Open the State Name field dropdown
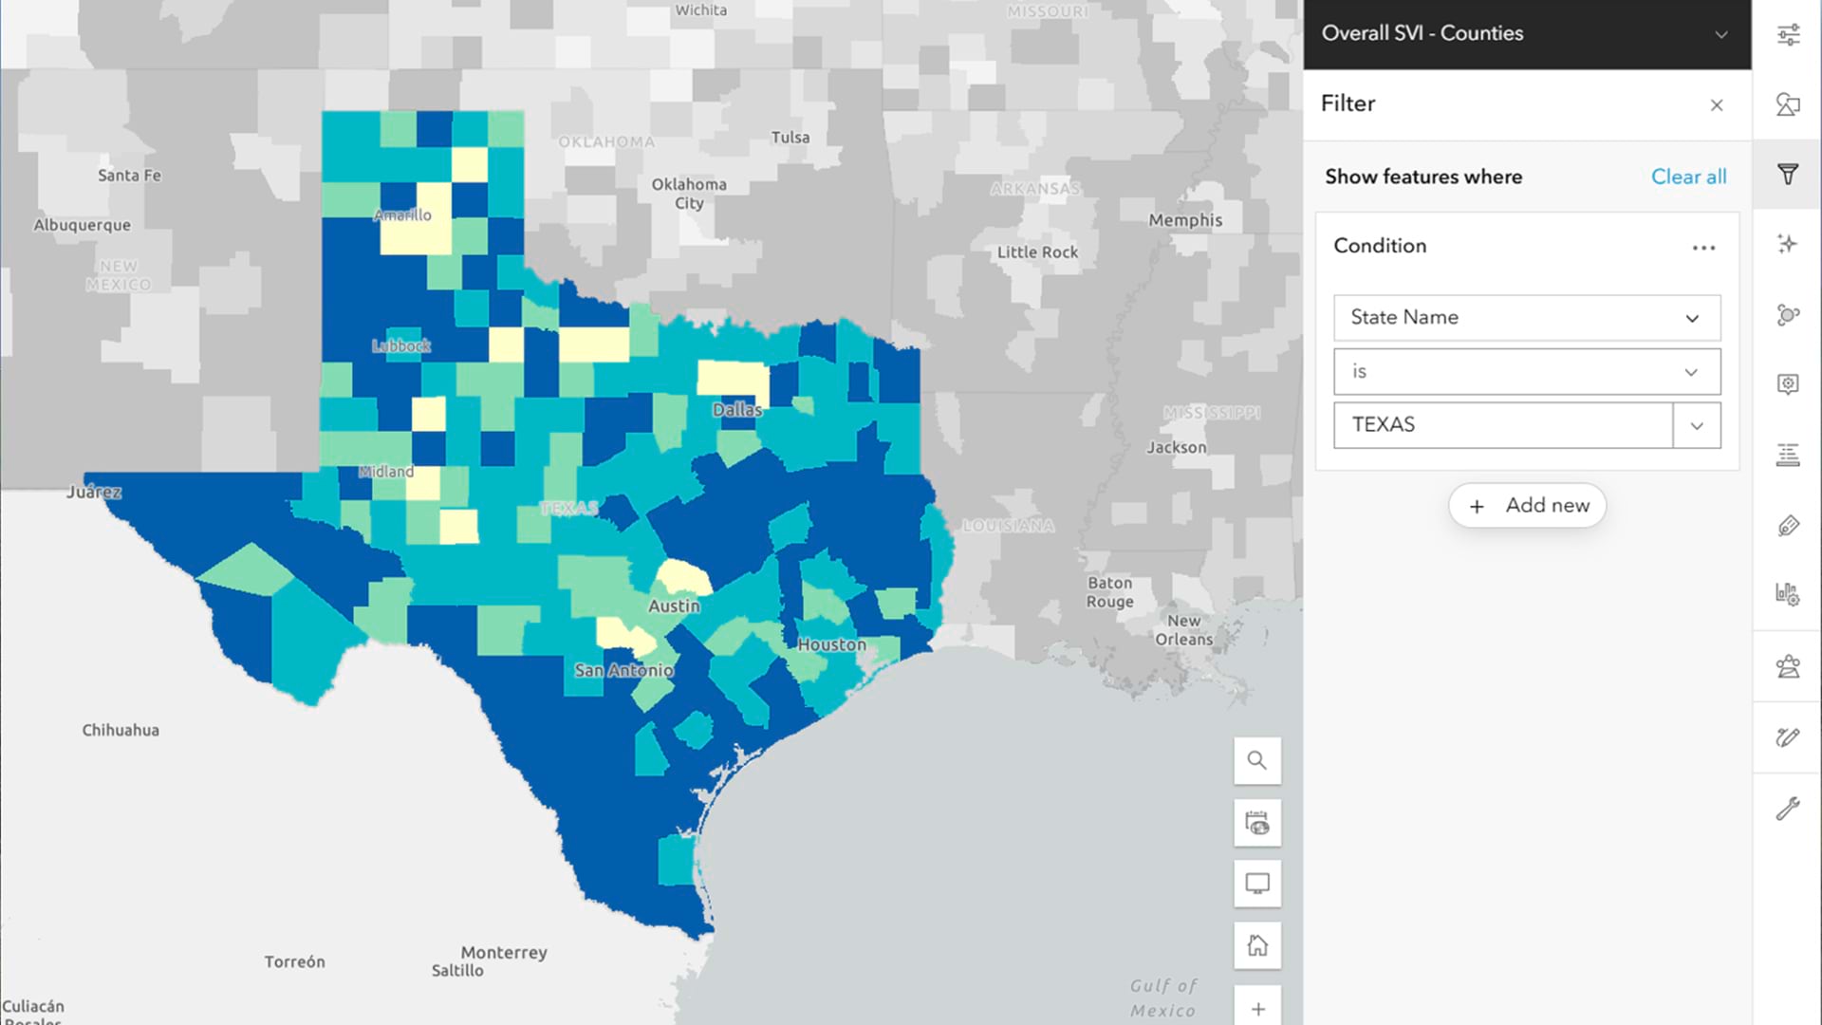This screenshot has height=1025, width=1822. tap(1526, 318)
